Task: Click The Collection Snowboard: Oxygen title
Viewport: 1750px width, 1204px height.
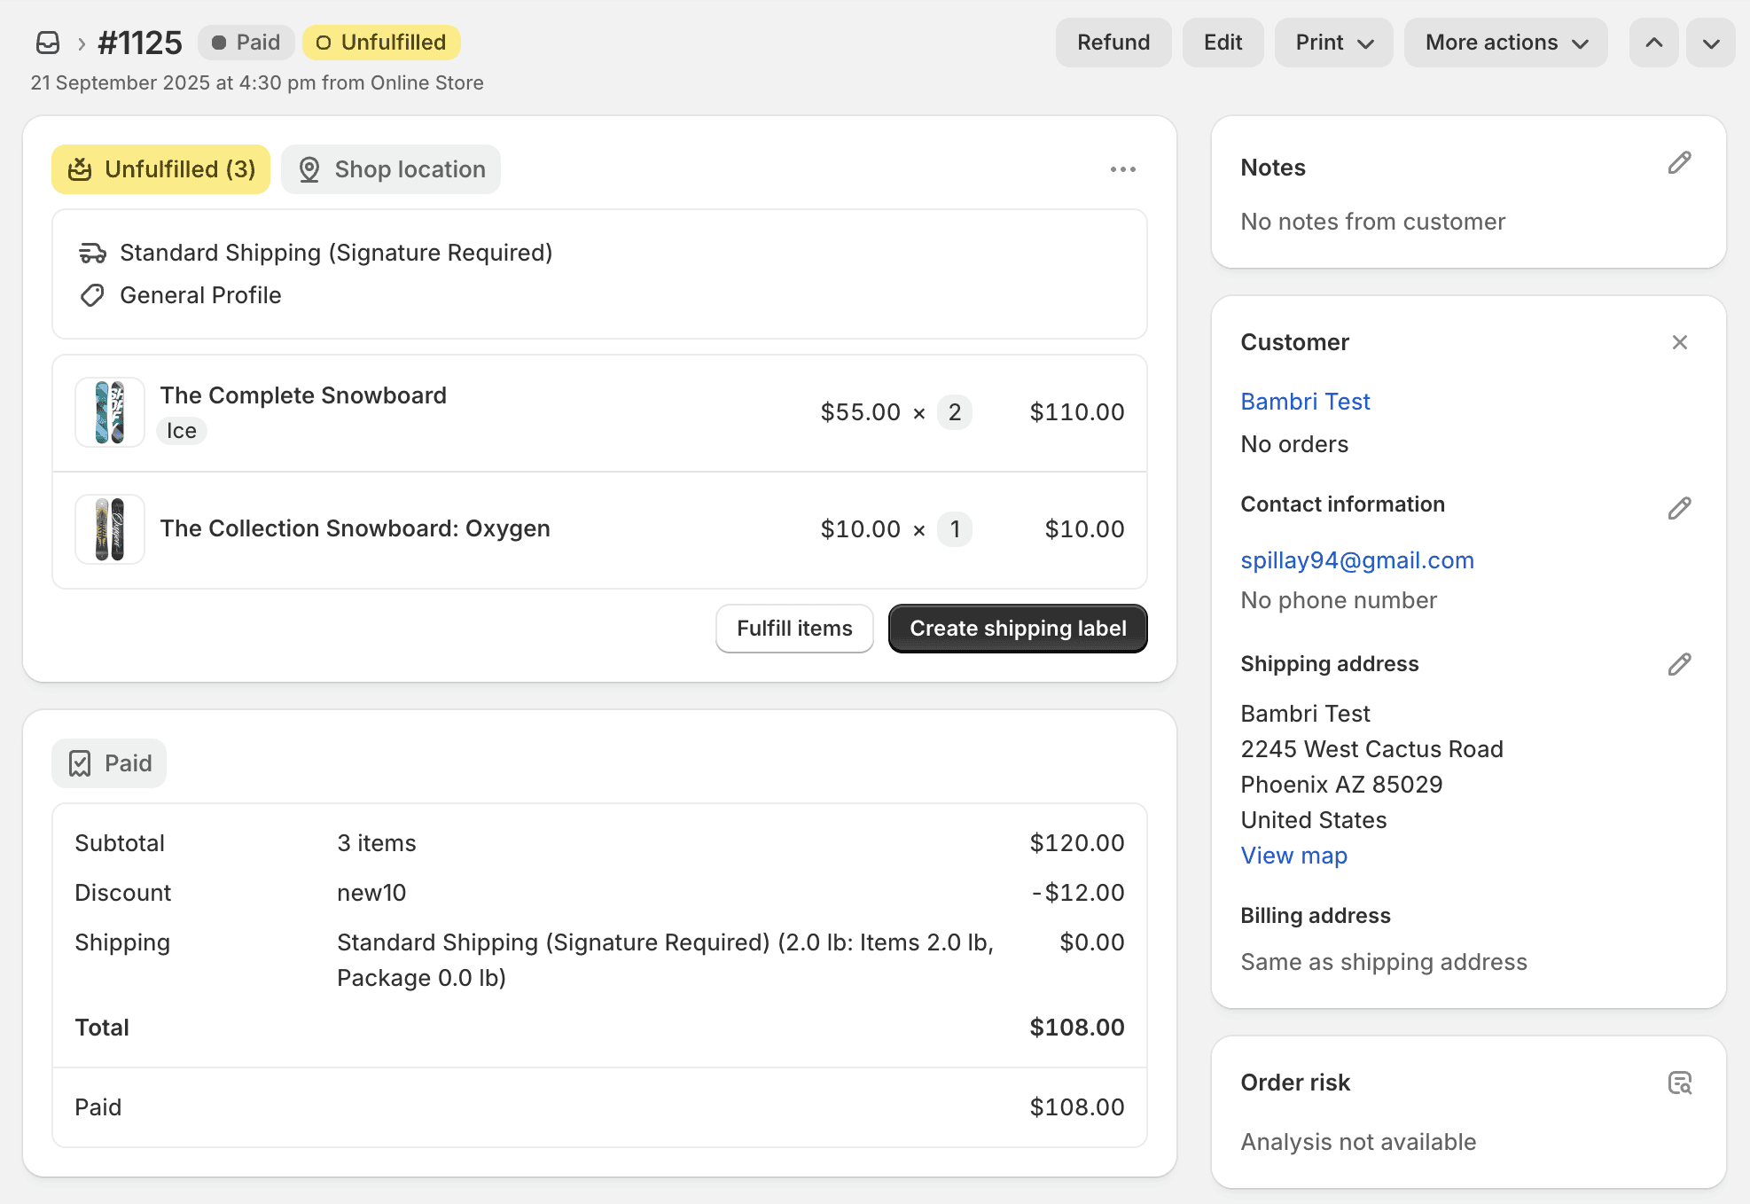Action: 355,528
